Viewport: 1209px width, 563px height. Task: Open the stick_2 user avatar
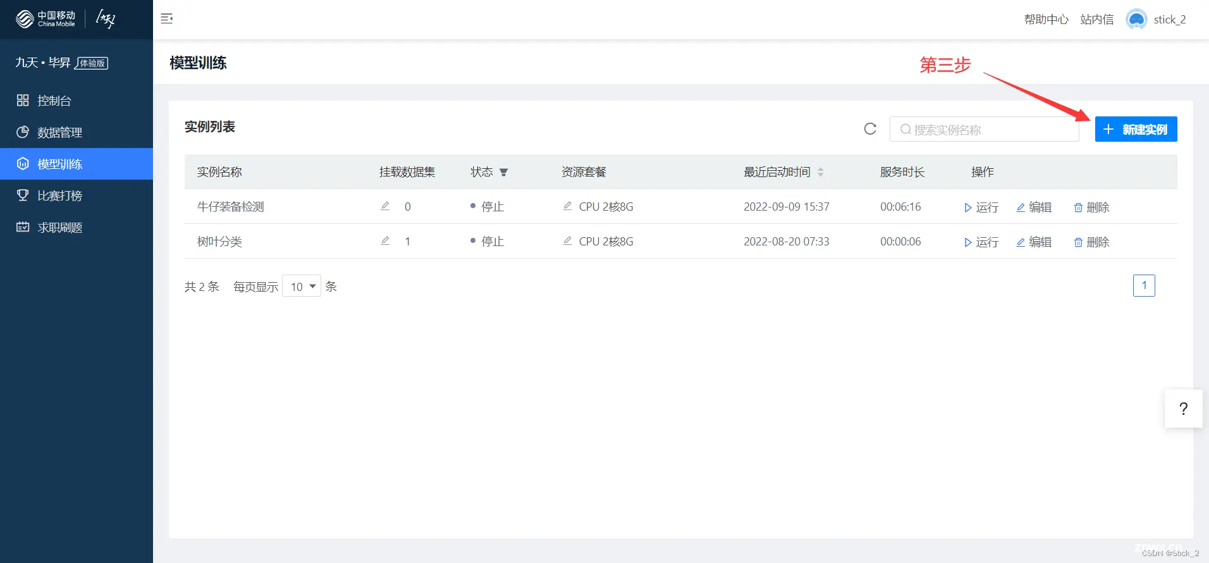(x=1136, y=20)
